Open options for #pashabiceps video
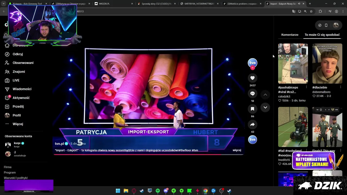Screen dimensions: 347x195 [306, 87]
